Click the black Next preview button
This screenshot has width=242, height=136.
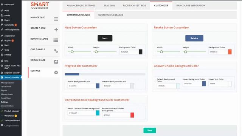pos(105,38)
